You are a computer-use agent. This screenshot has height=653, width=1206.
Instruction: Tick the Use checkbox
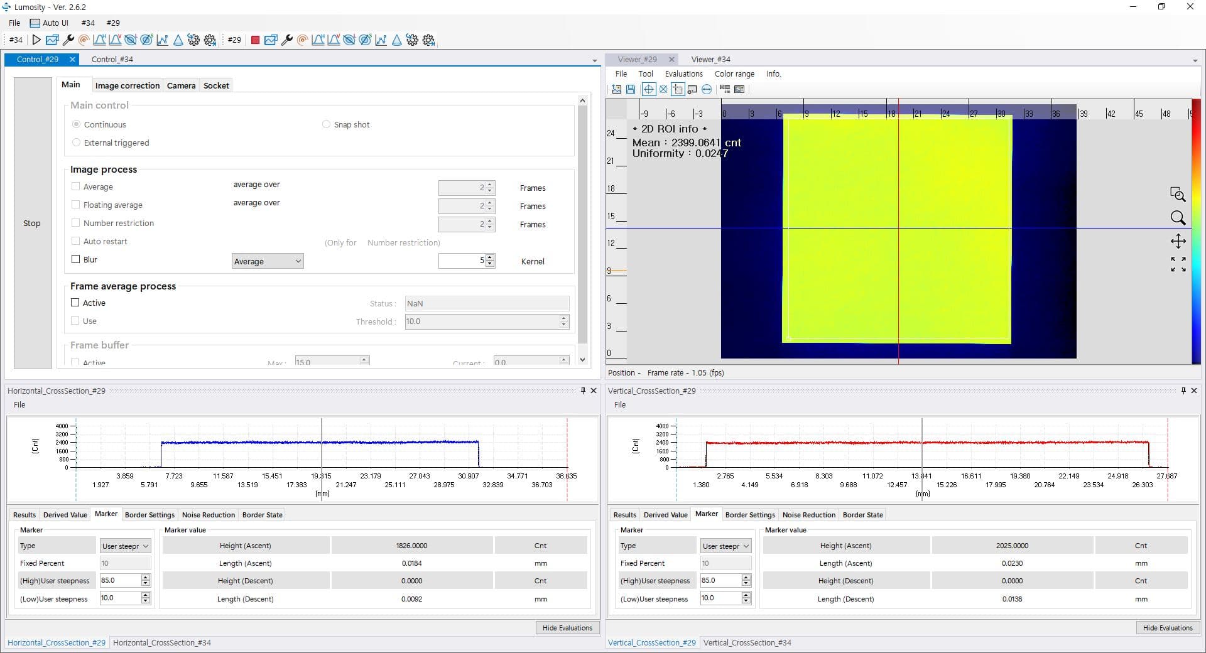75,321
